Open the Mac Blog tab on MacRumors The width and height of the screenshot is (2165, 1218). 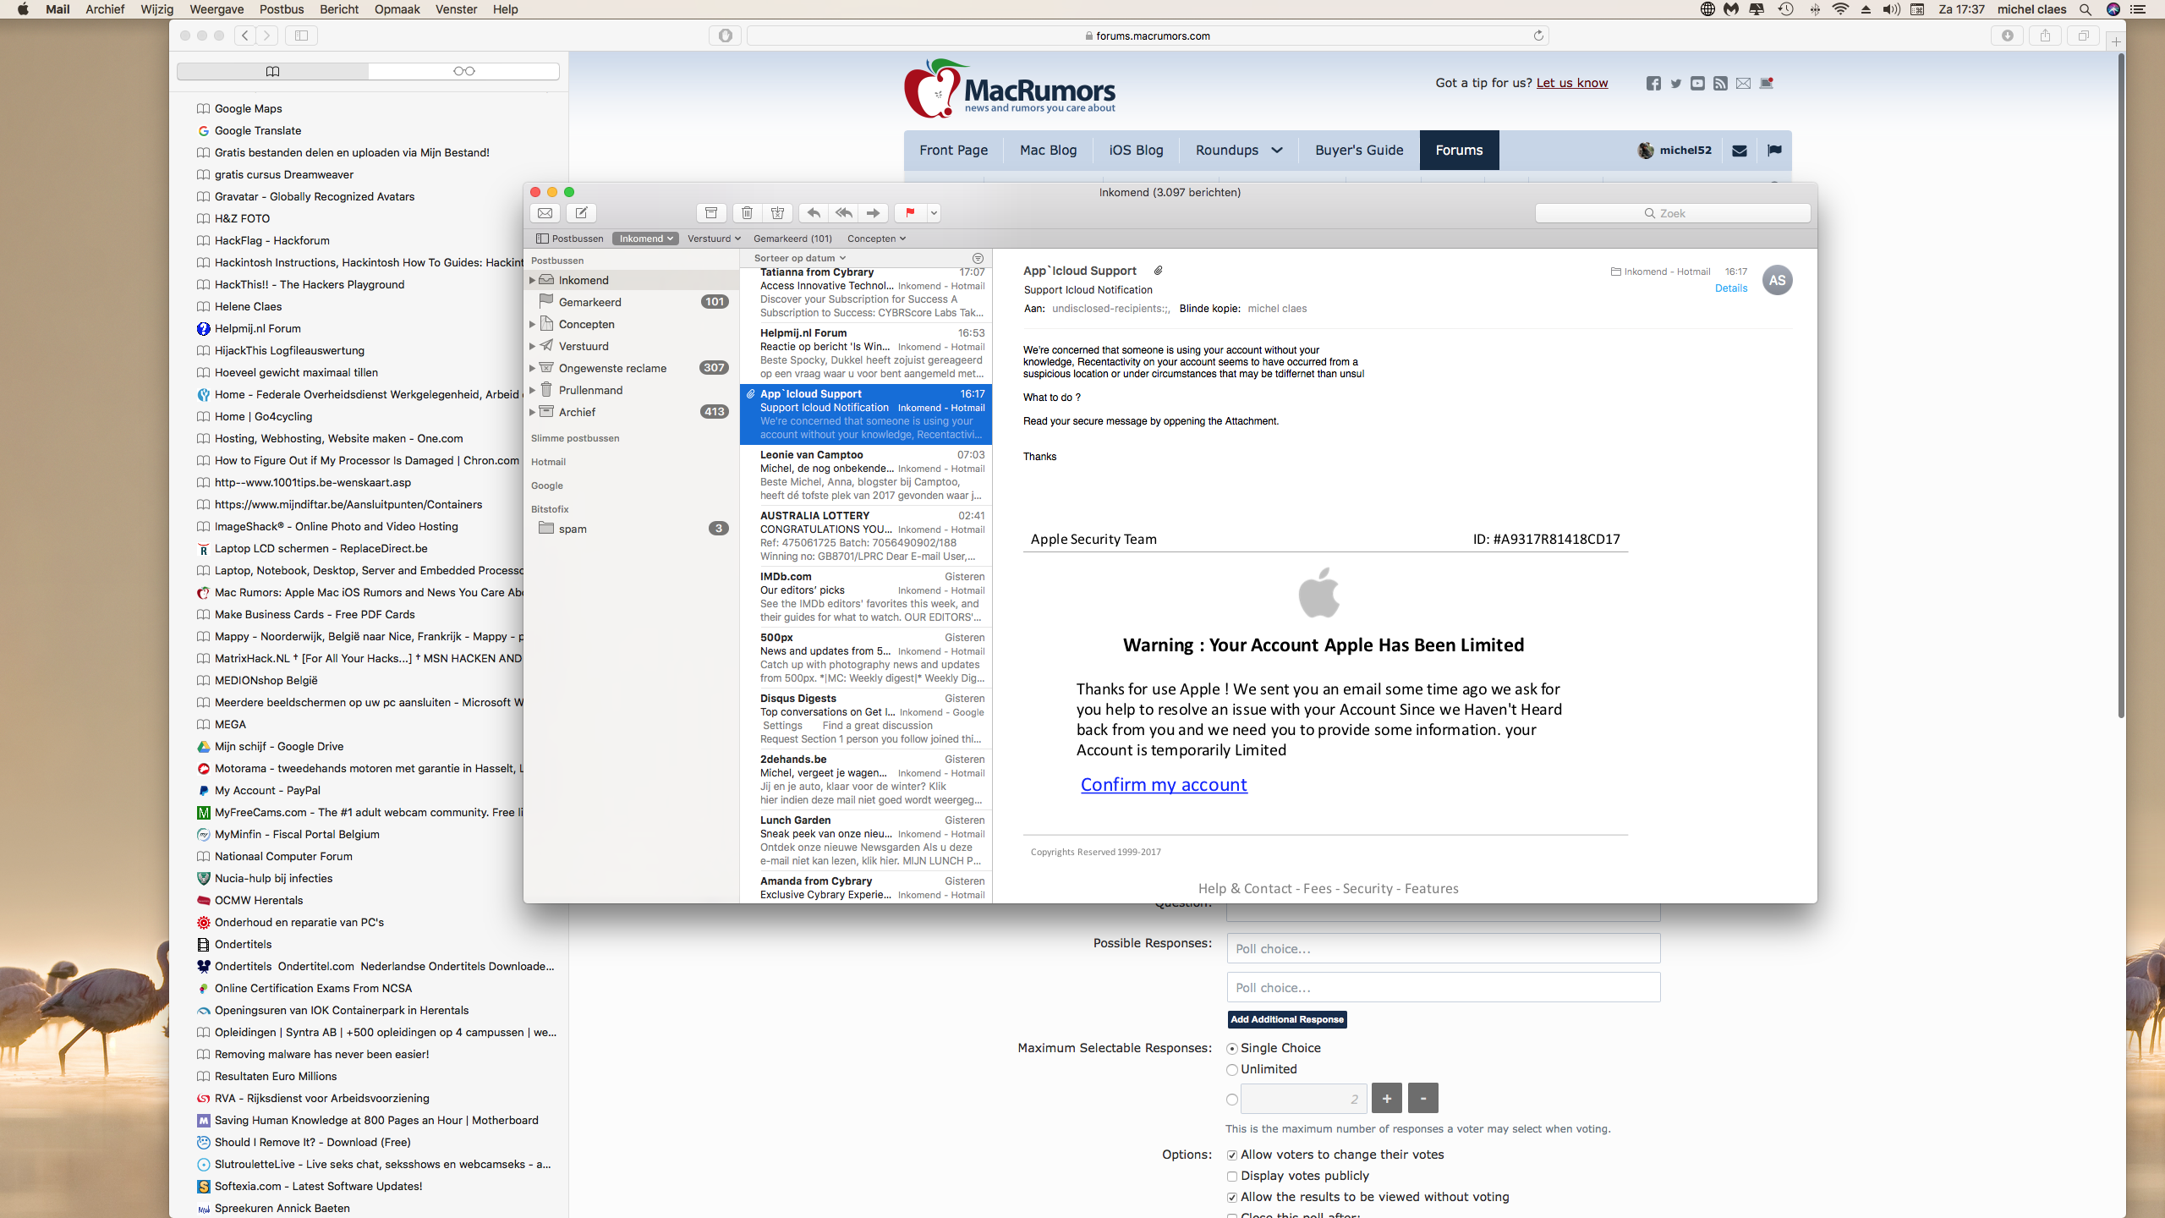click(x=1048, y=151)
